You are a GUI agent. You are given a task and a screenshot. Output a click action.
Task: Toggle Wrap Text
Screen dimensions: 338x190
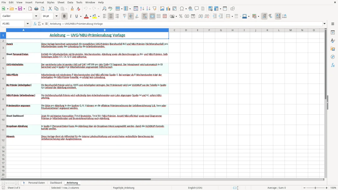coord(145,16)
